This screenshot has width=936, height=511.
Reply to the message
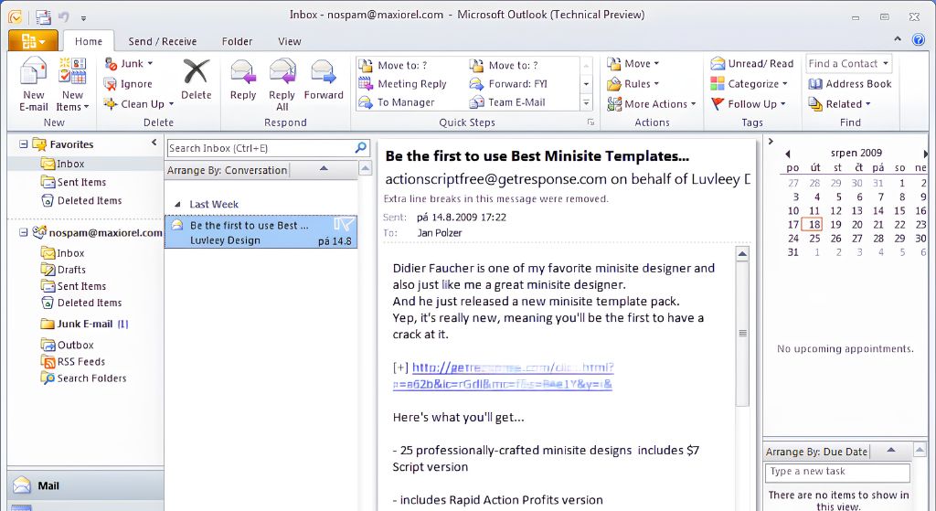[x=243, y=80]
